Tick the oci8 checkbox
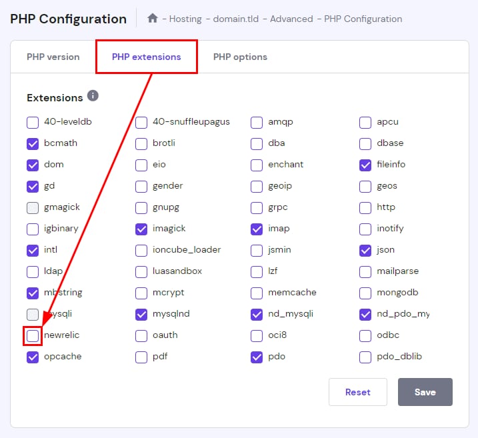Screen dimensions: 478x438 pyautogui.click(x=257, y=335)
